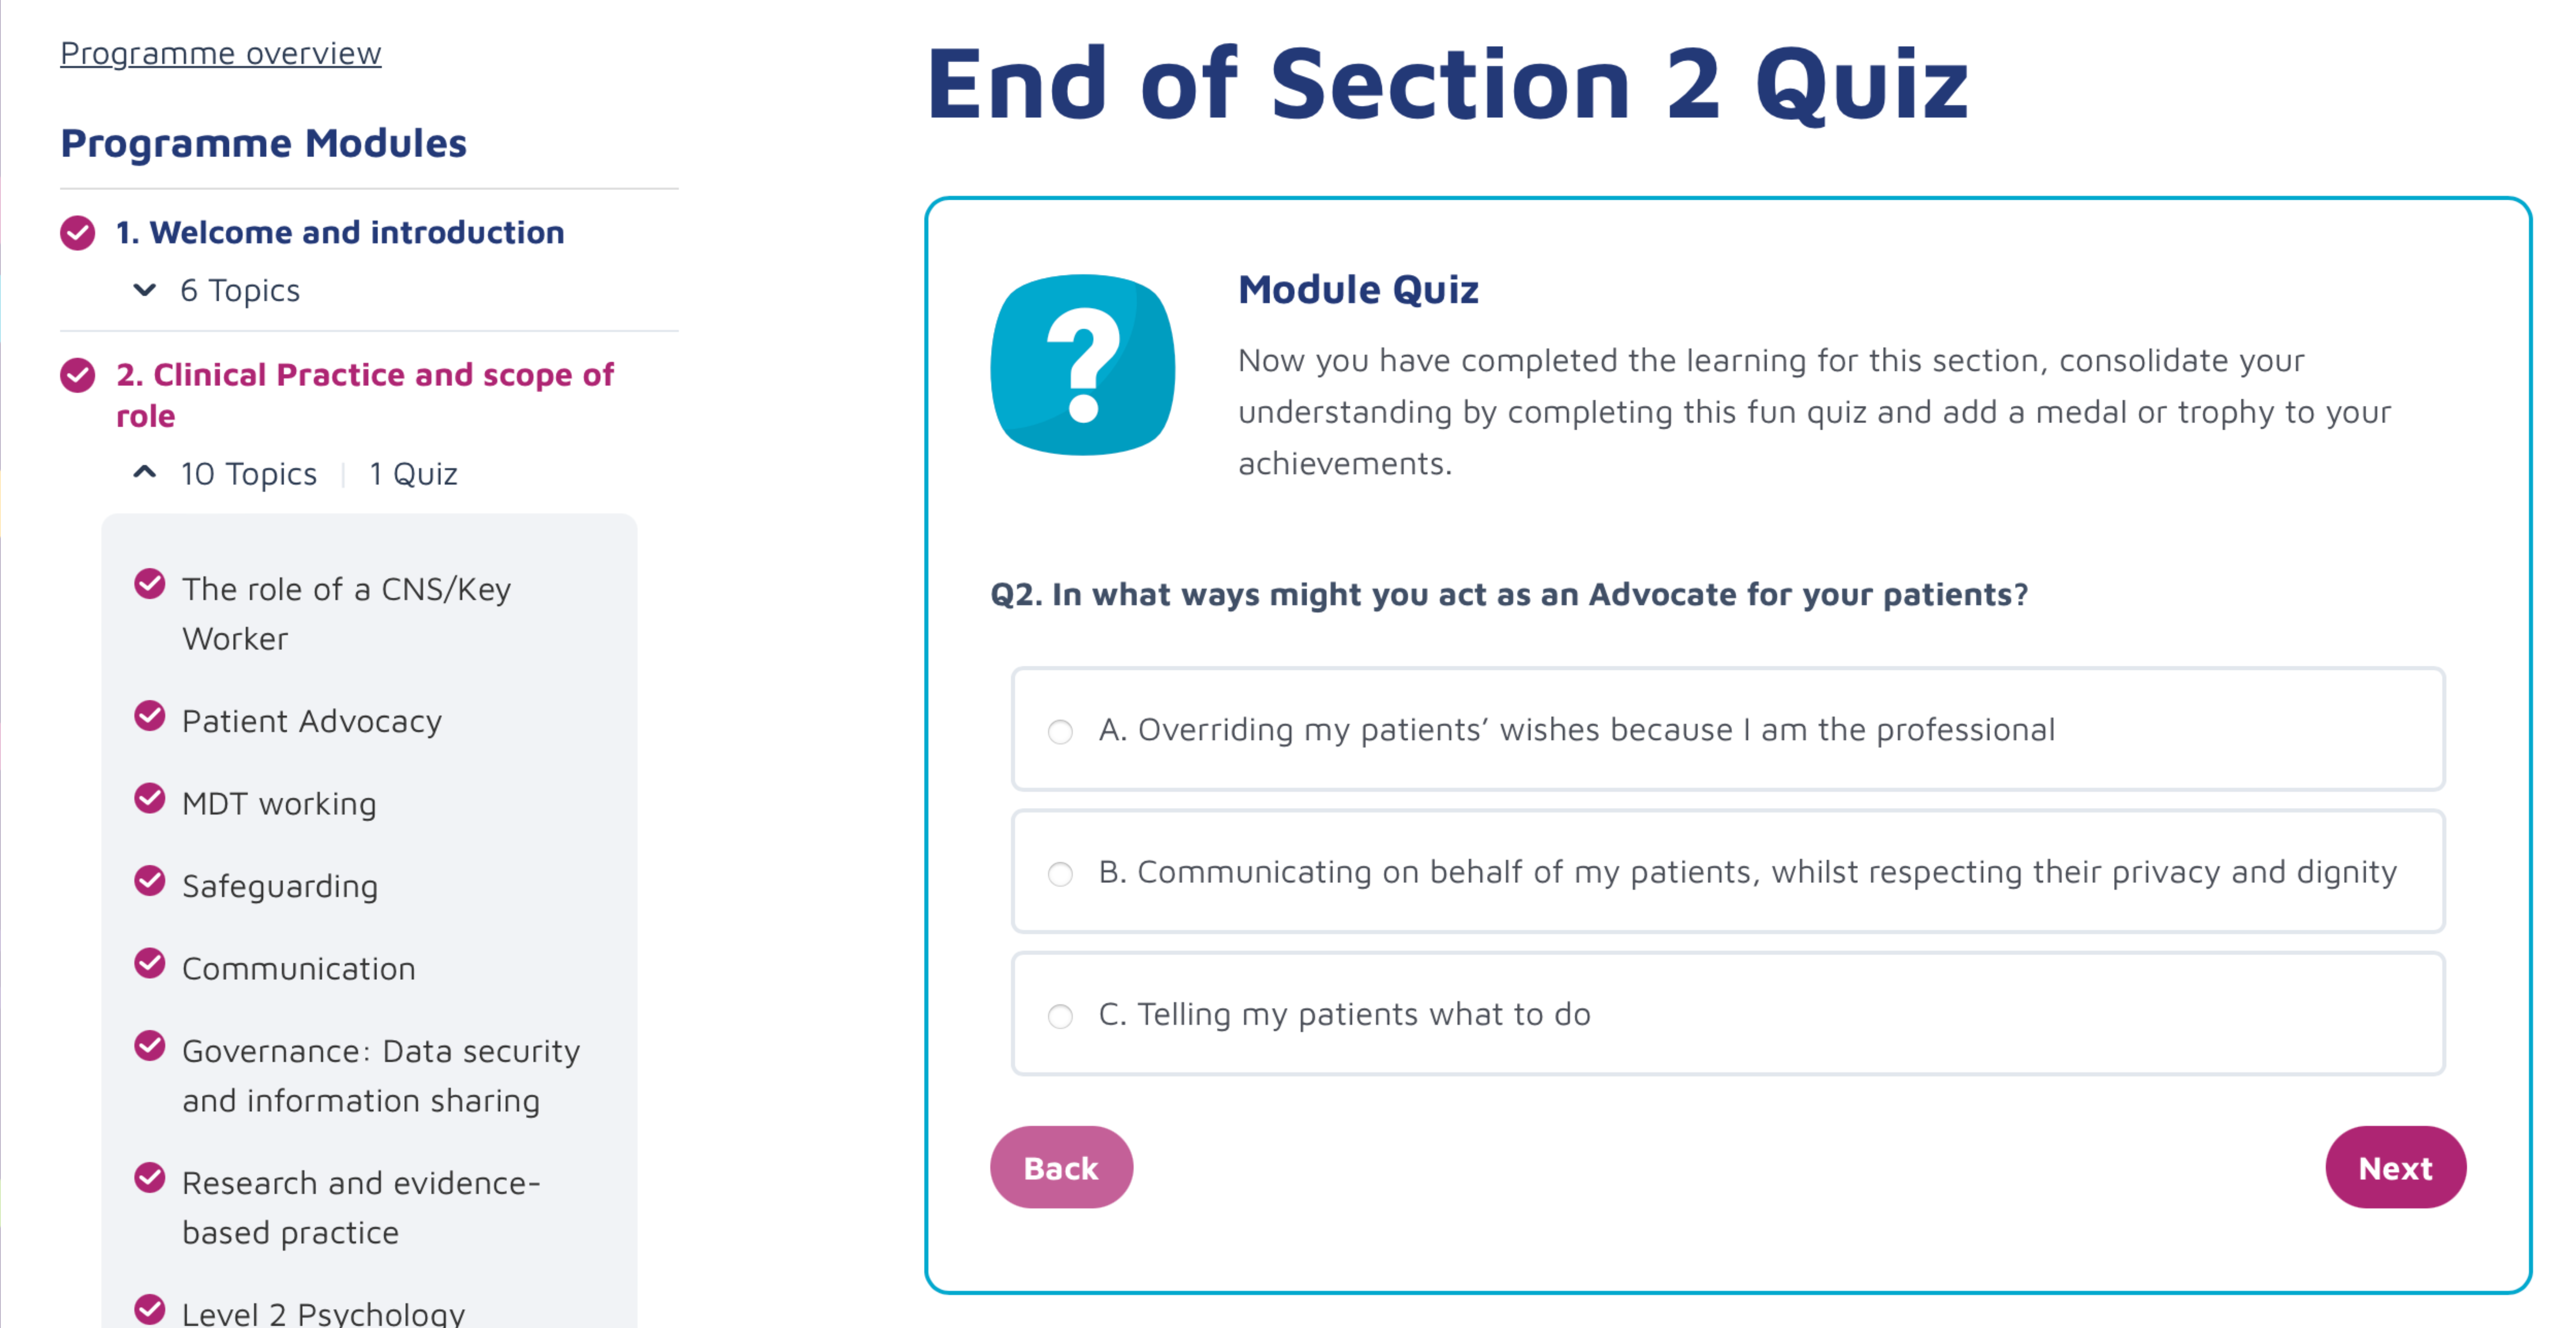
Task: Click the Back button
Action: (x=1061, y=1167)
